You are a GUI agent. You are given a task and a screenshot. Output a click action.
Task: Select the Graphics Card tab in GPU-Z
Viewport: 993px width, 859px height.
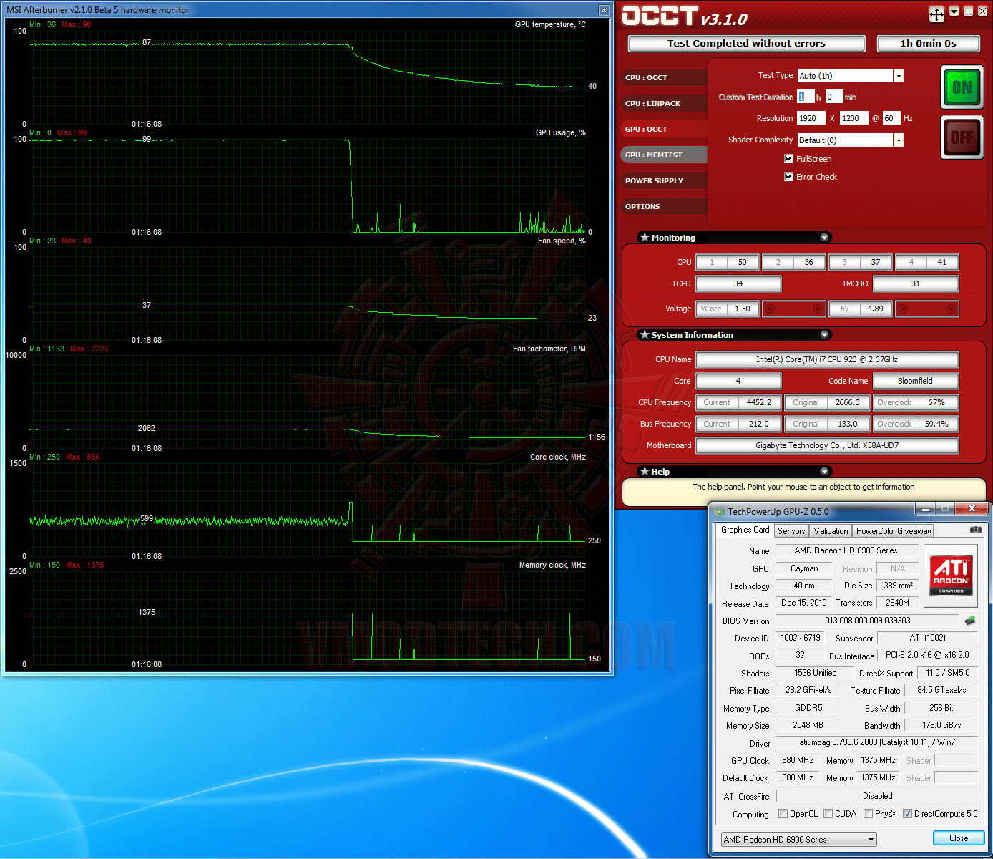[745, 530]
